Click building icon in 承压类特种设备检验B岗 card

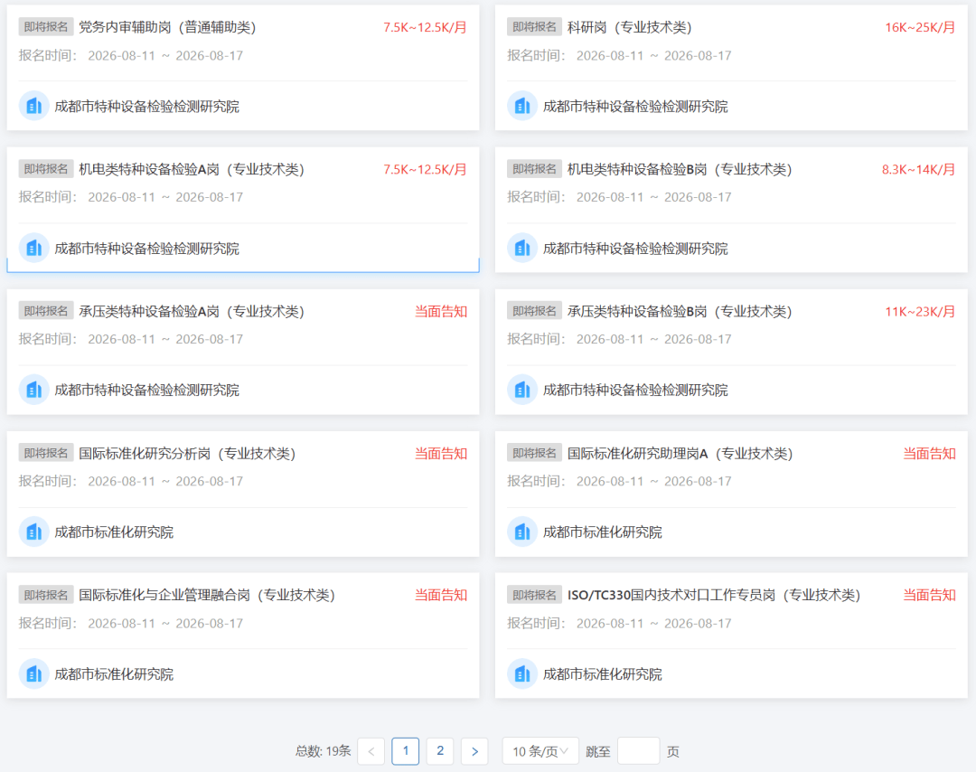[522, 390]
